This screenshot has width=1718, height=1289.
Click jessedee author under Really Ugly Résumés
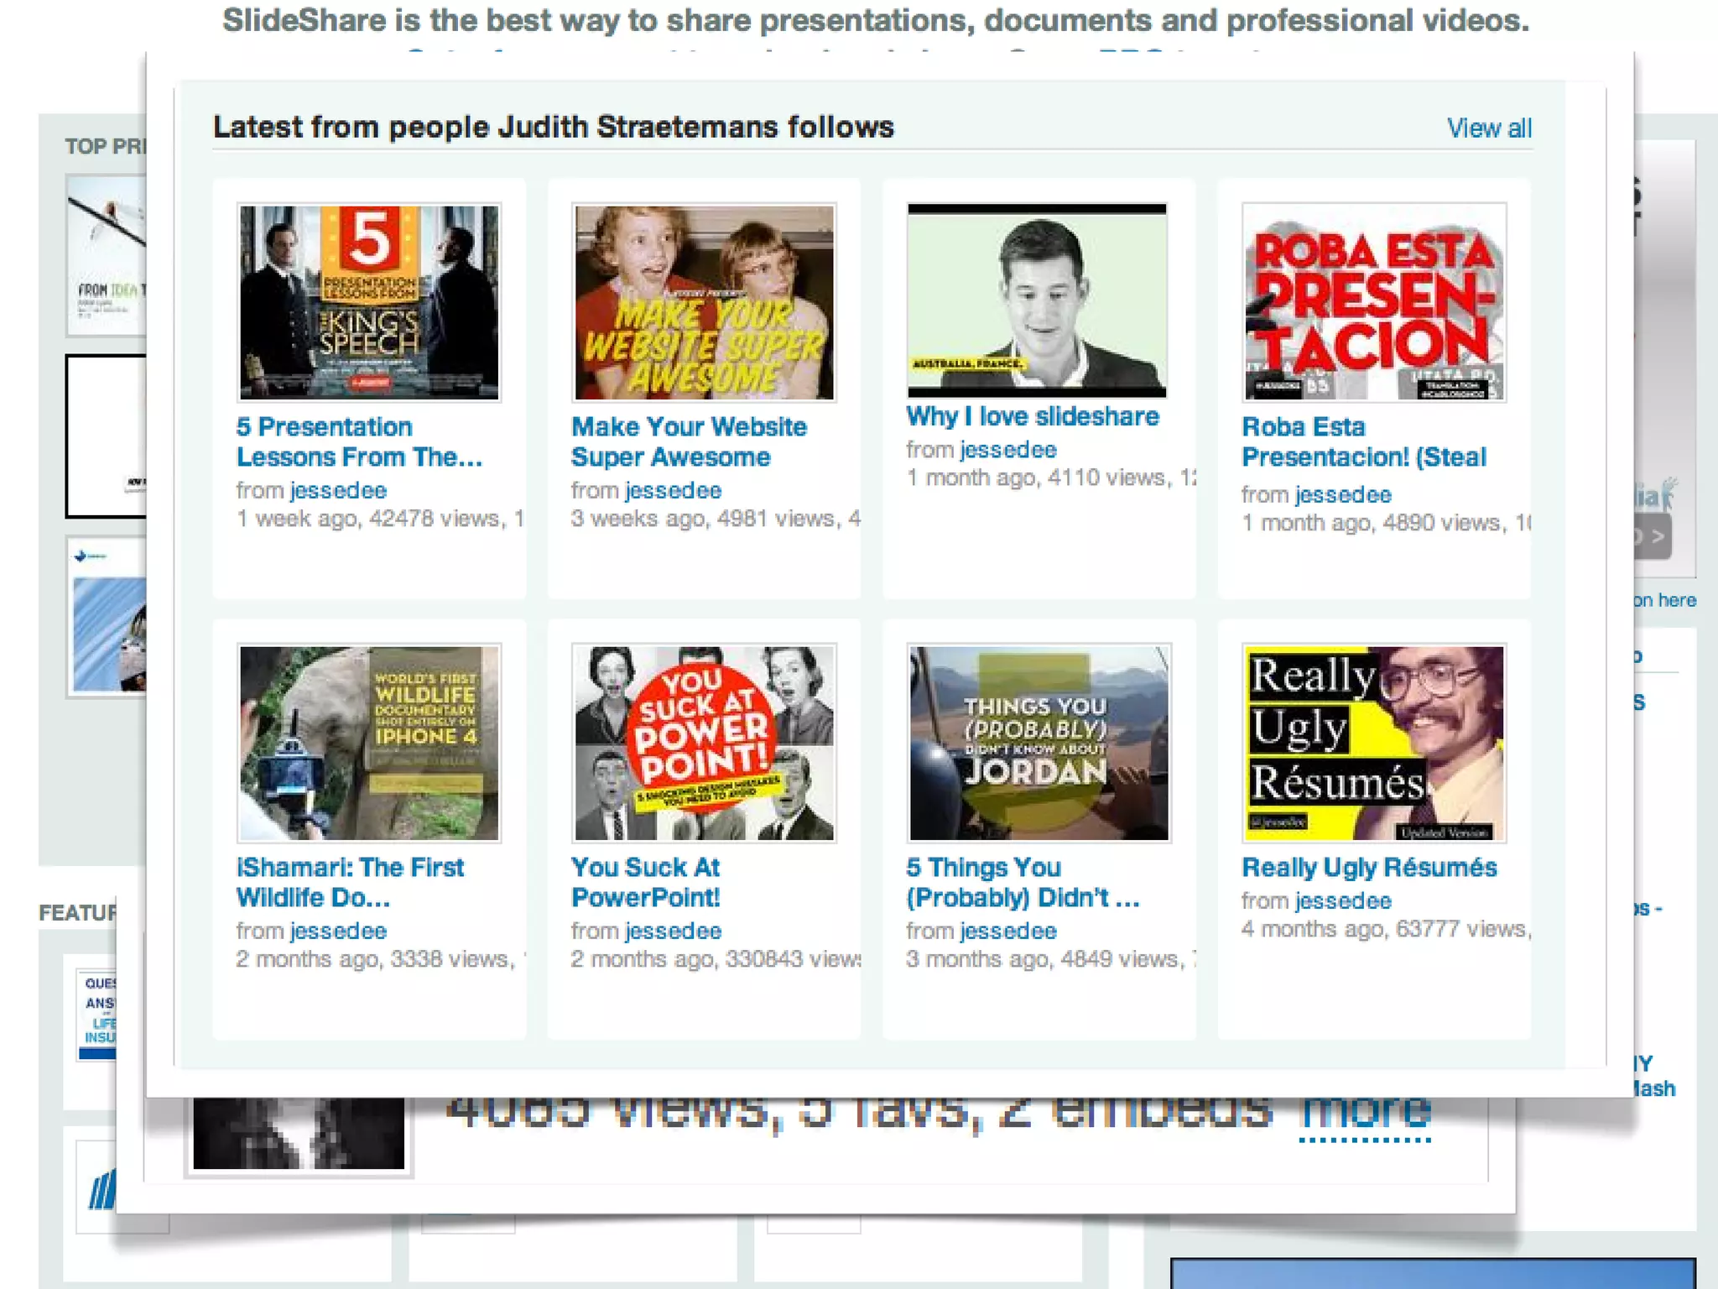(x=1343, y=901)
